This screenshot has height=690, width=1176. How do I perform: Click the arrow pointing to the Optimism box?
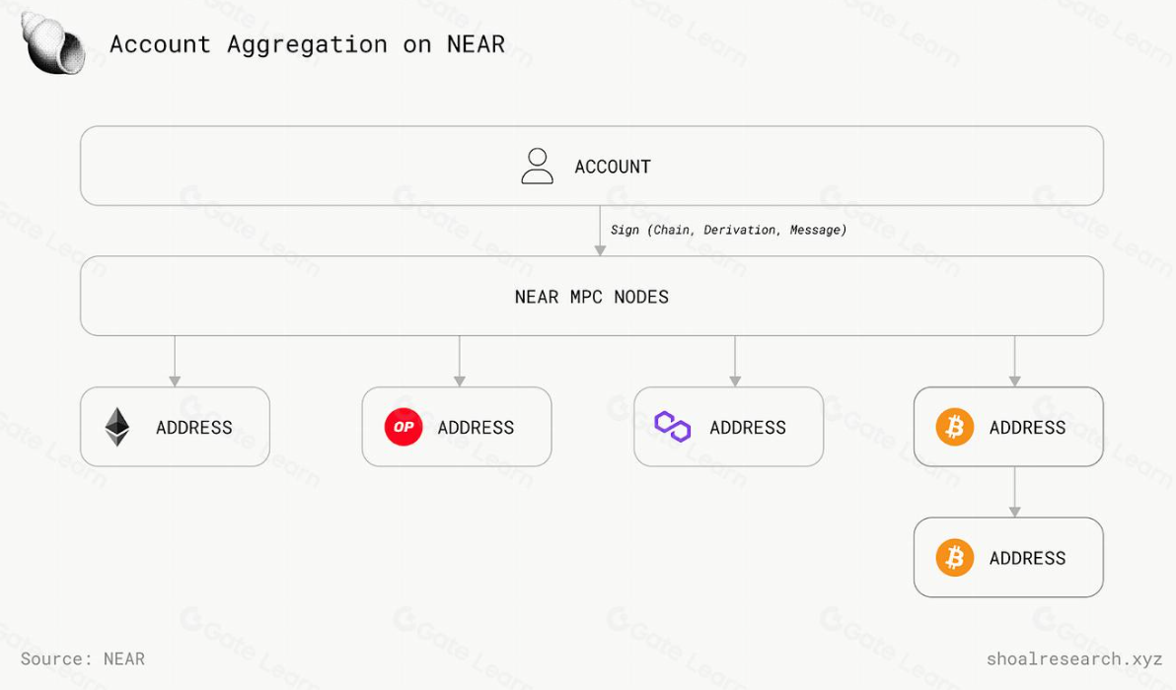pyautogui.click(x=459, y=361)
